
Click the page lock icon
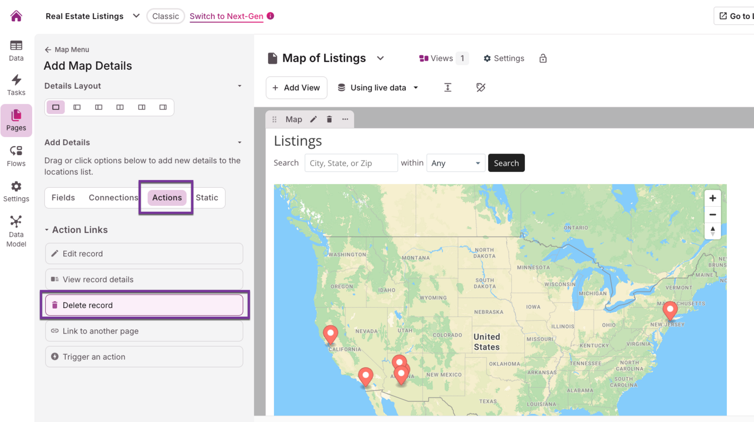pyautogui.click(x=543, y=59)
